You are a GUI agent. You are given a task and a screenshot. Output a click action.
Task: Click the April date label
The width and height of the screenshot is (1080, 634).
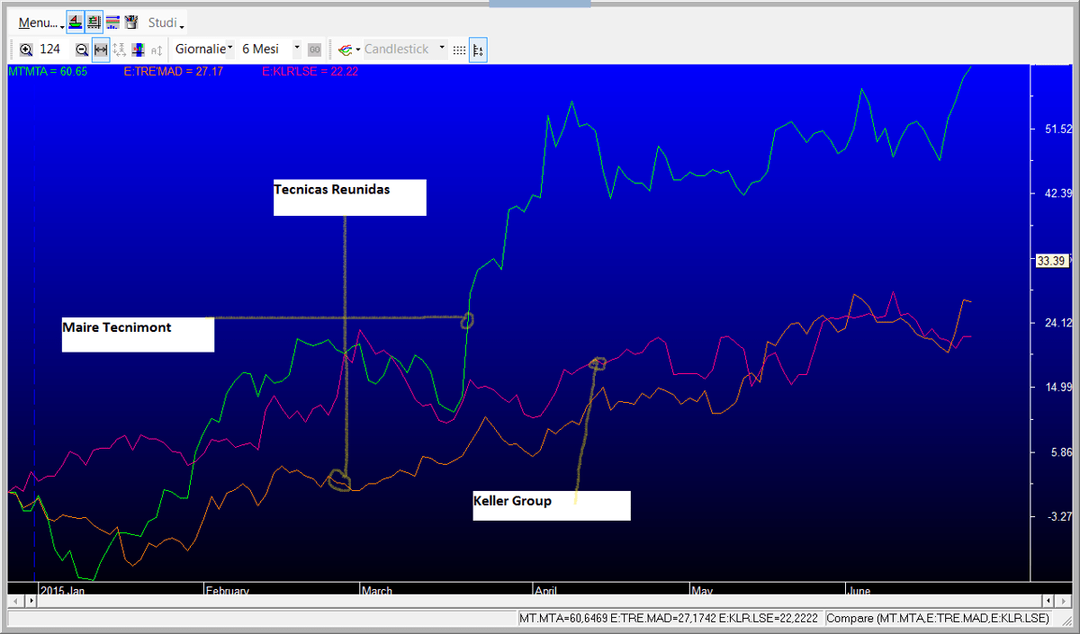(546, 591)
